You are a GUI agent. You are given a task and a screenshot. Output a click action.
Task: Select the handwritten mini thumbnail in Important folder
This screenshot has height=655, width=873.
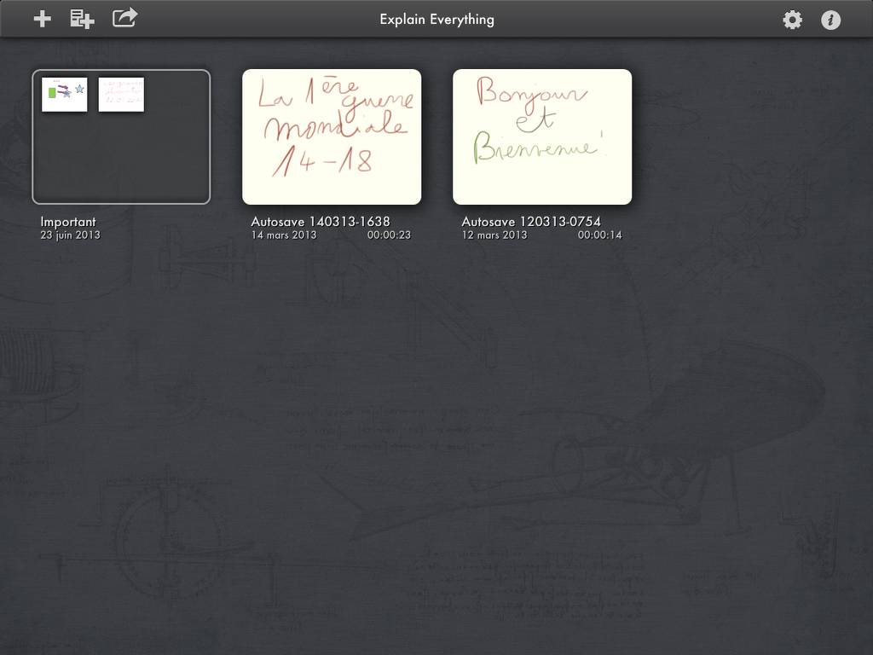121,95
